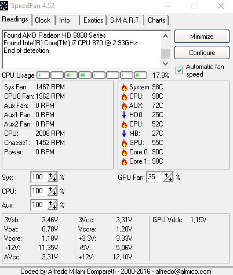Click the Chassis1 1452 RPM reading

(34, 143)
